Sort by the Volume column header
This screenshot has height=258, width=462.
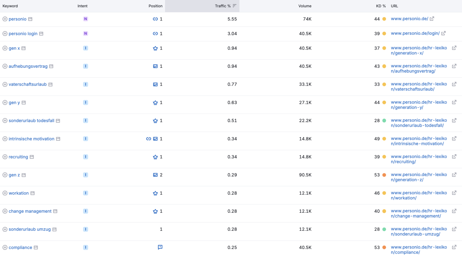pos(305,6)
